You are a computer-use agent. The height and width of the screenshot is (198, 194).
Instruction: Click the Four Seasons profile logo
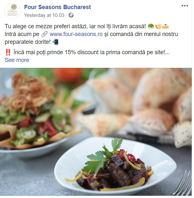[x=13, y=11]
